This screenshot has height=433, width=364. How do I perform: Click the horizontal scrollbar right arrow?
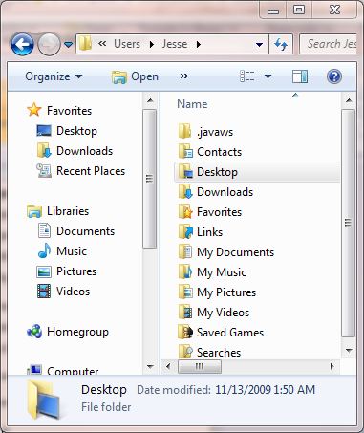(332, 366)
